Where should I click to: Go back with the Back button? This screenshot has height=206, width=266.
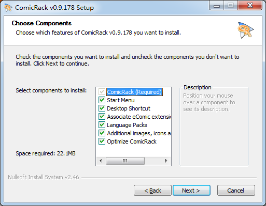click(x=152, y=191)
